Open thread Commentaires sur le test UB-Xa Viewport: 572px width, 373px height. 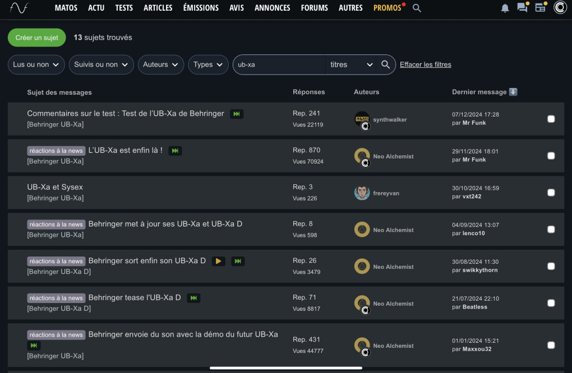click(126, 113)
